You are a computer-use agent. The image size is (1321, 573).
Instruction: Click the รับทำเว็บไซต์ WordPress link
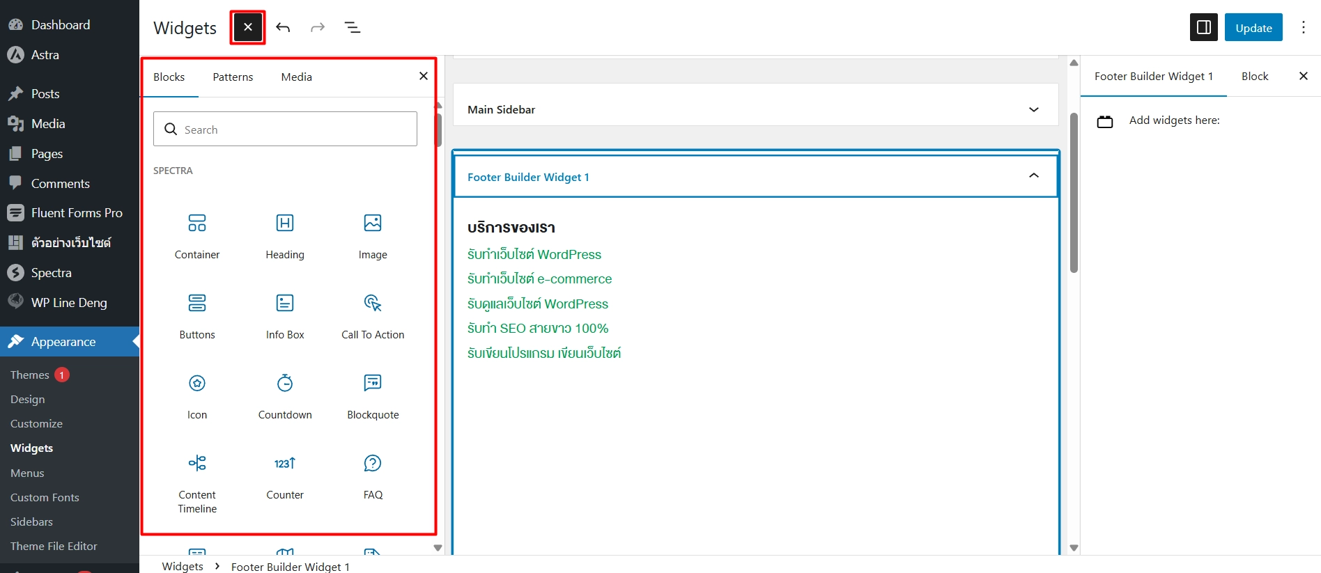[x=534, y=255]
